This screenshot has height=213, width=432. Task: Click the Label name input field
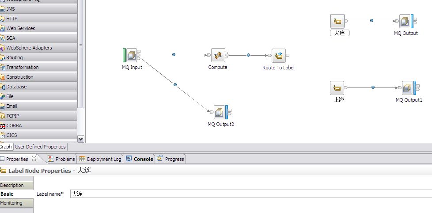tap(251, 194)
